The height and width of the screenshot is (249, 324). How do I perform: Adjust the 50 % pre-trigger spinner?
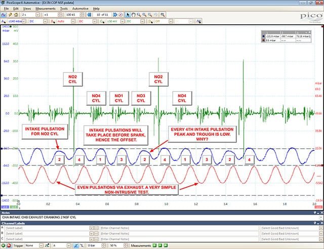pyautogui.click(x=126, y=245)
